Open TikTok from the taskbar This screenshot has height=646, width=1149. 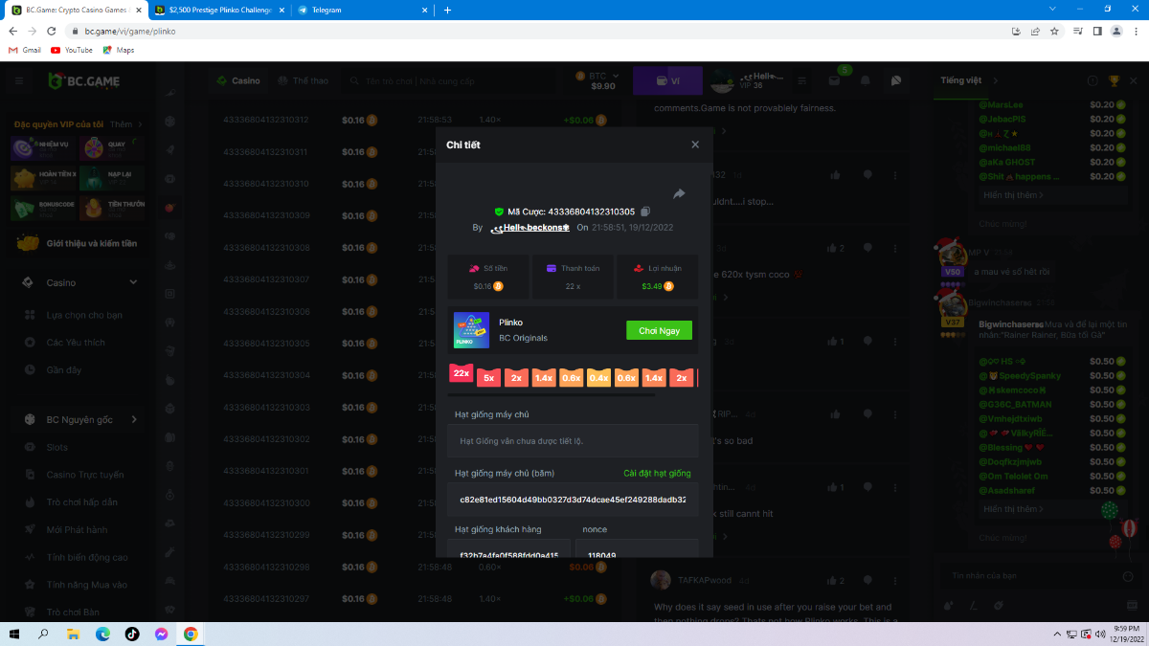point(132,634)
